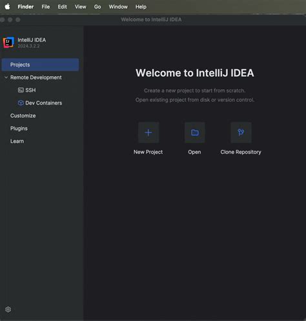This screenshot has width=306, height=321.
Task: Open the settings gear in the sidebar
Action: [x=8, y=309]
